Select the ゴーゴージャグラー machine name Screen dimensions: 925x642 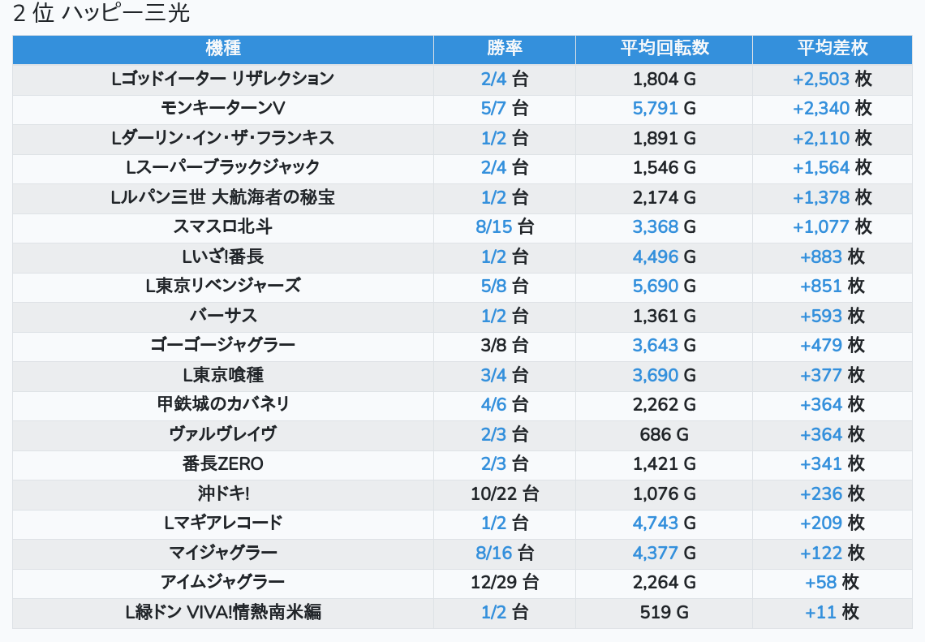point(223,345)
